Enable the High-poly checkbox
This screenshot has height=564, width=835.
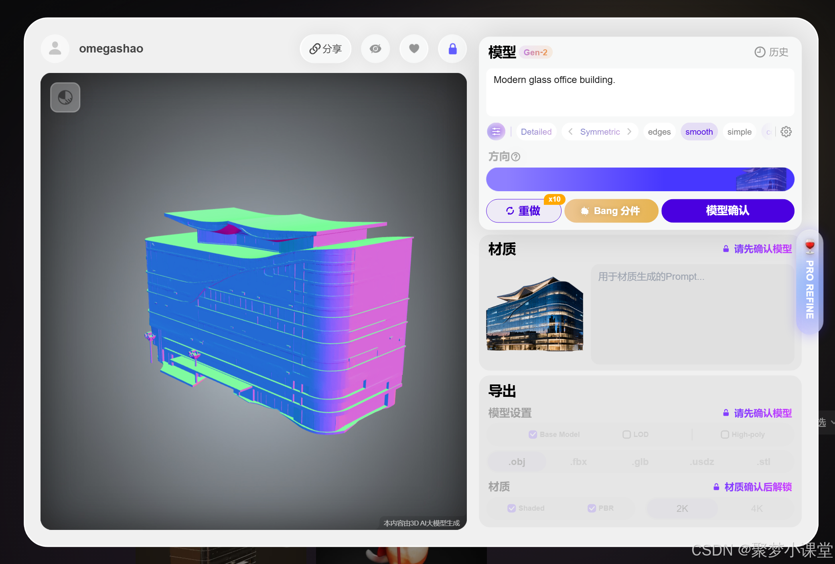click(x=725, y=435)
